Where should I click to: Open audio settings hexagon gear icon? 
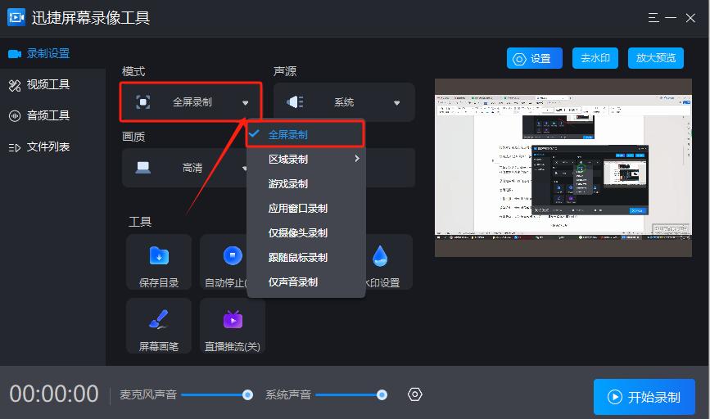coord(414,394)
